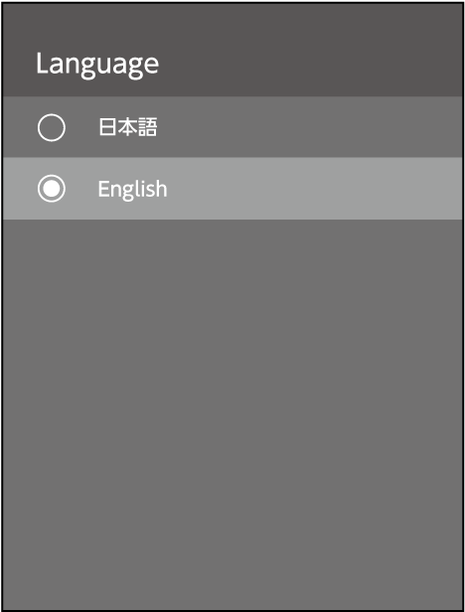Click the dark Language title bar
Image resolution: width=465 pixels, height=612 pixels.
232,50
